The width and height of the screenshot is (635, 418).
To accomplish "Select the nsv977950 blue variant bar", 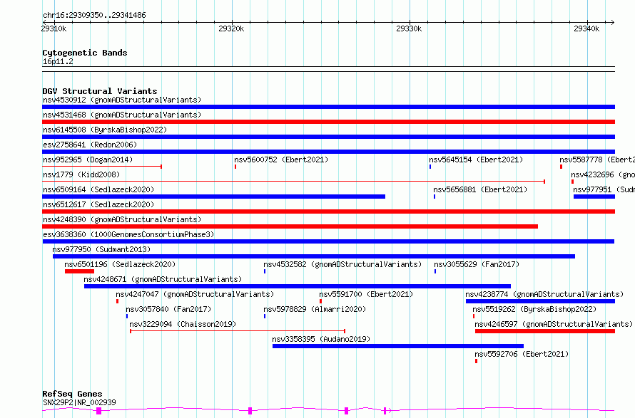I will pyautogui.click(x=314, y=256).
